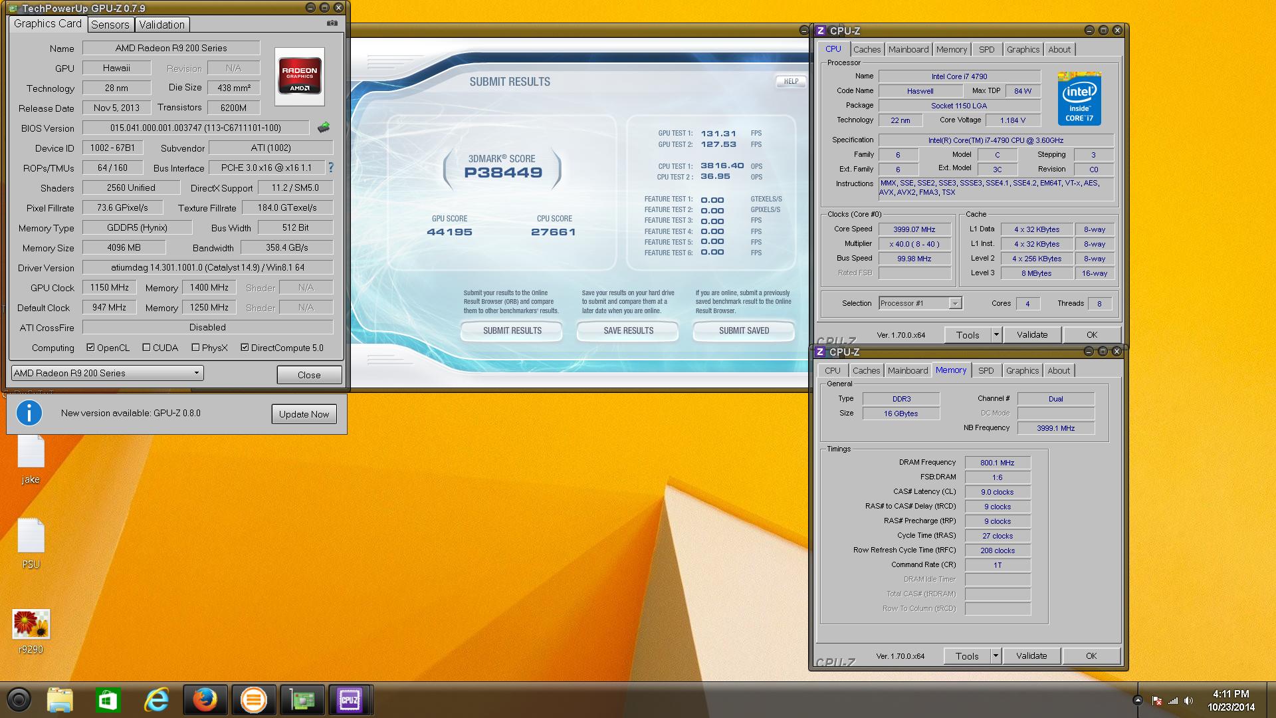
Task: Open Mainboard tab in upper CPU-Z window
Action: (x=908, y=49)
